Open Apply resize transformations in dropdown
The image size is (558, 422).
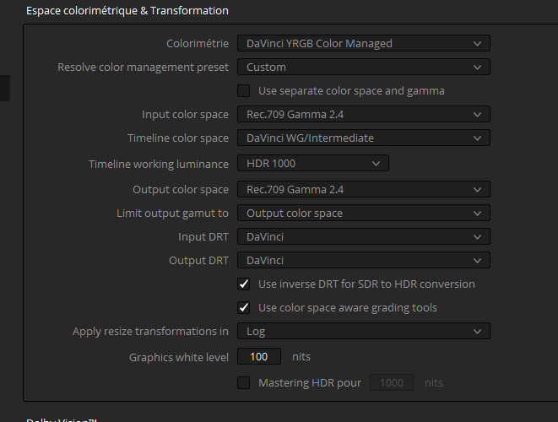coord(364,331)
